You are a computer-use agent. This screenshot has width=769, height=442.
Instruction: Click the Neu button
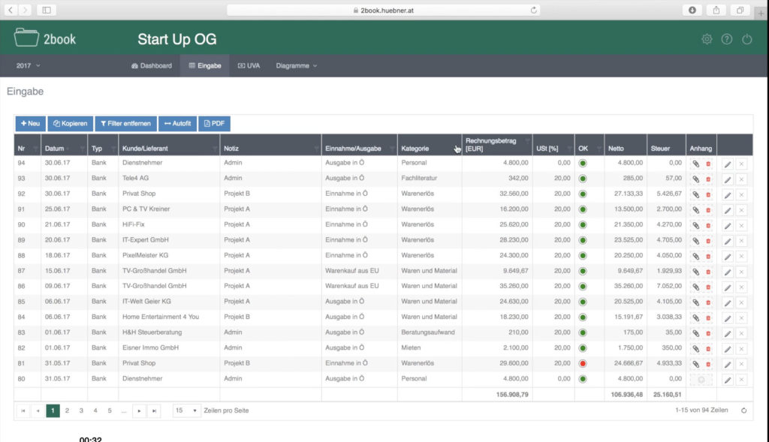[30, 124]
